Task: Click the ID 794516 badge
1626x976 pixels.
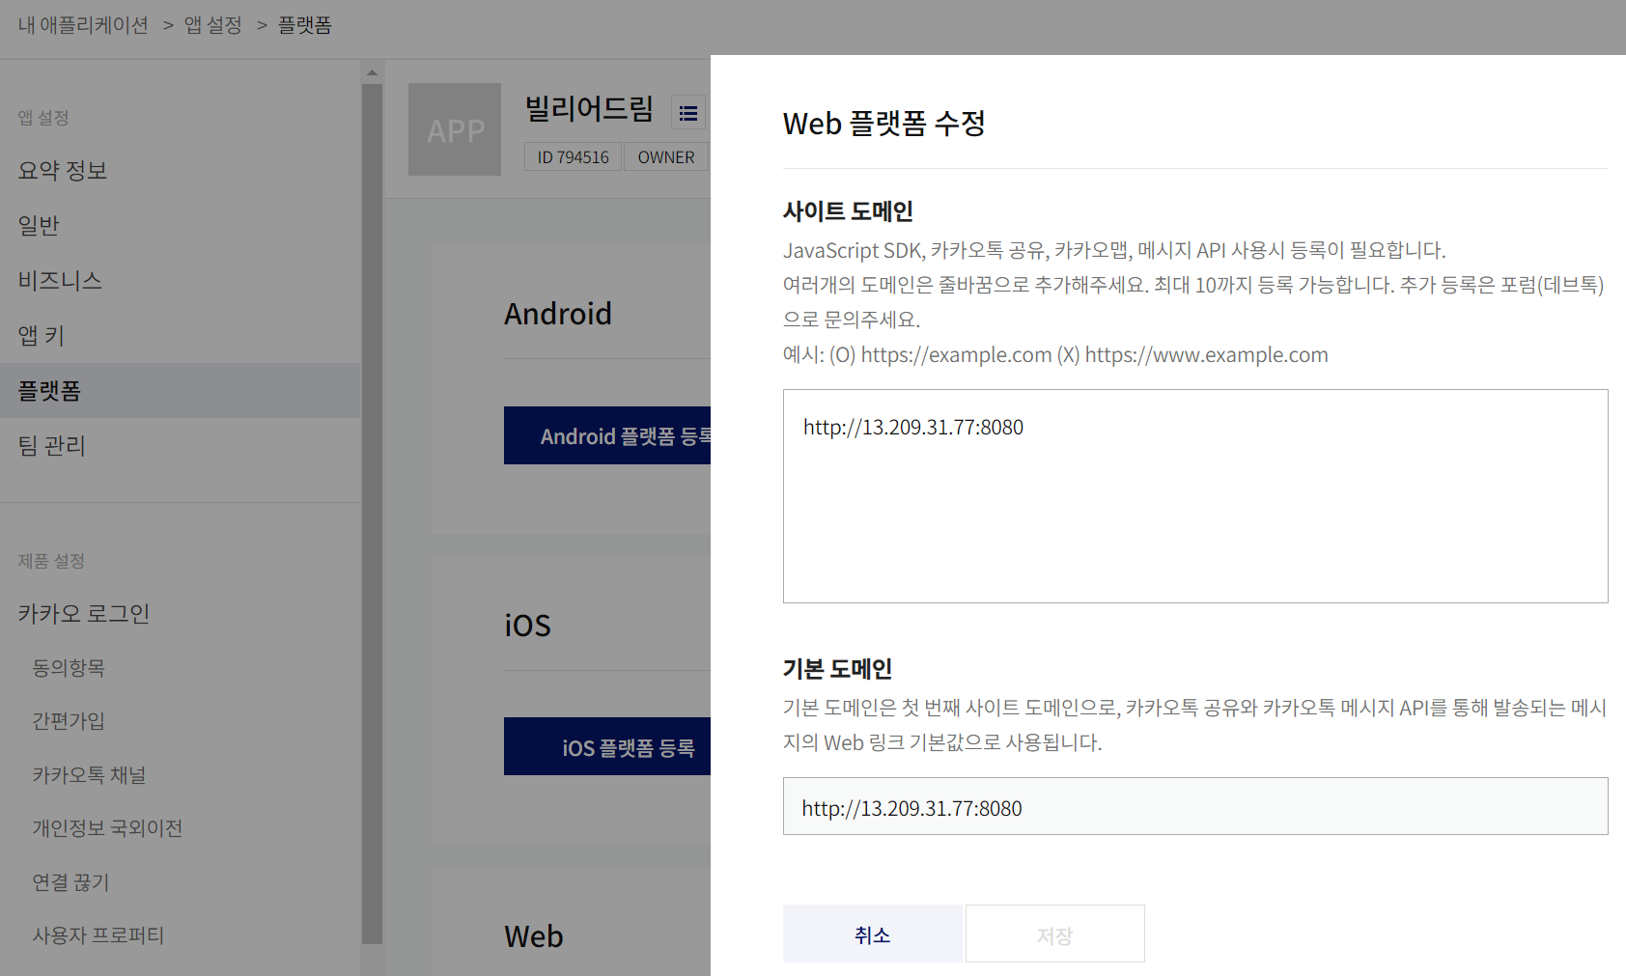Action: [573, 157]
